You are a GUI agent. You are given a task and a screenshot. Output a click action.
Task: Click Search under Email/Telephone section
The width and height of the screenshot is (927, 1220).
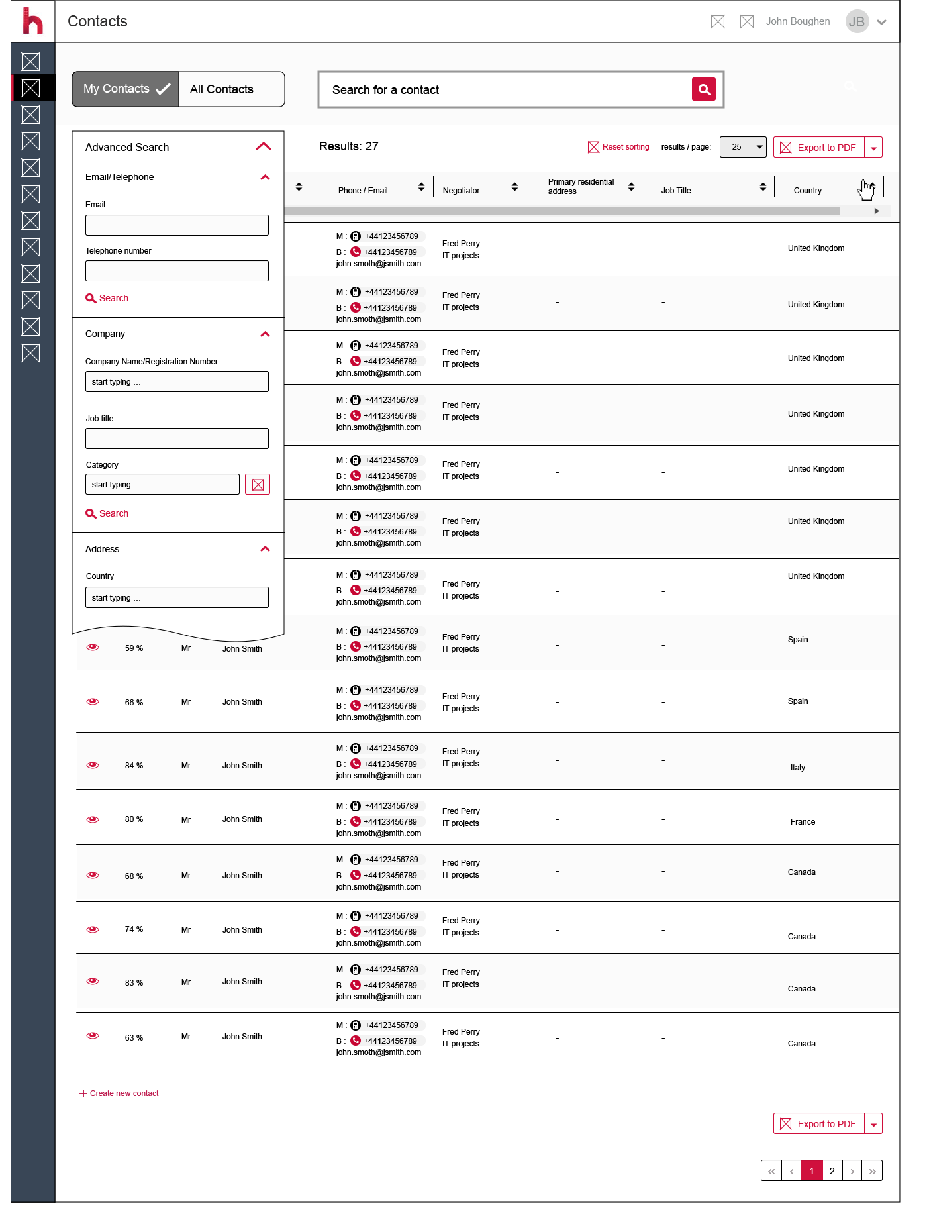pos(107,298)
